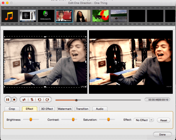This screenshot has height=140, width=176.
Task: Click the right-middle crop handle
Action: (86, 61)
